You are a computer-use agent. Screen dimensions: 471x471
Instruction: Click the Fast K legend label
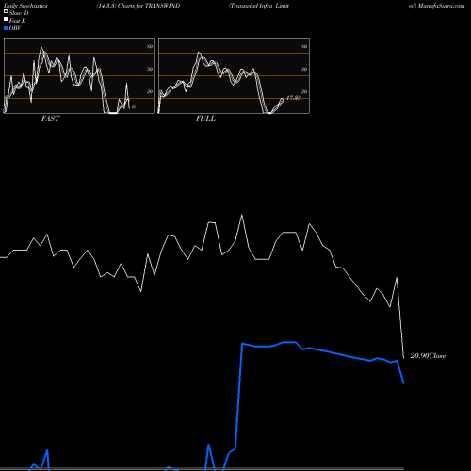tap(18, 21)
